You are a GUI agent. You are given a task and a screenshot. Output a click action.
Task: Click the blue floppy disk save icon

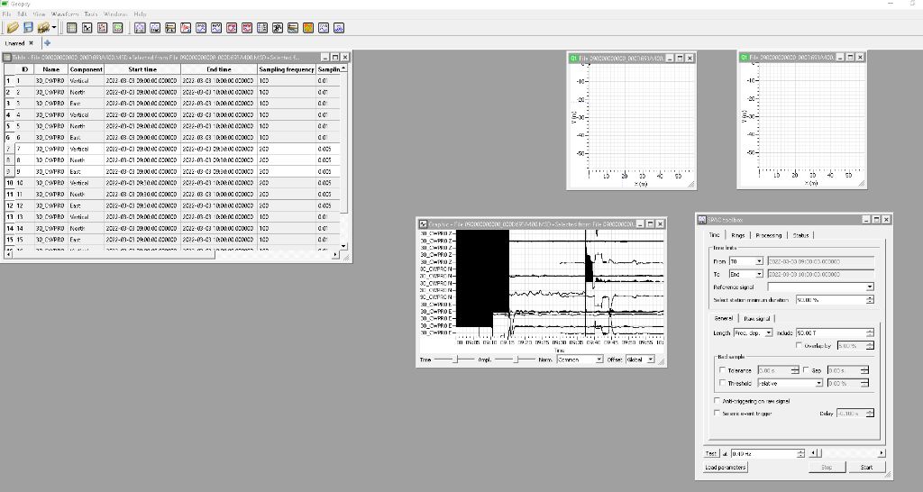28,28
